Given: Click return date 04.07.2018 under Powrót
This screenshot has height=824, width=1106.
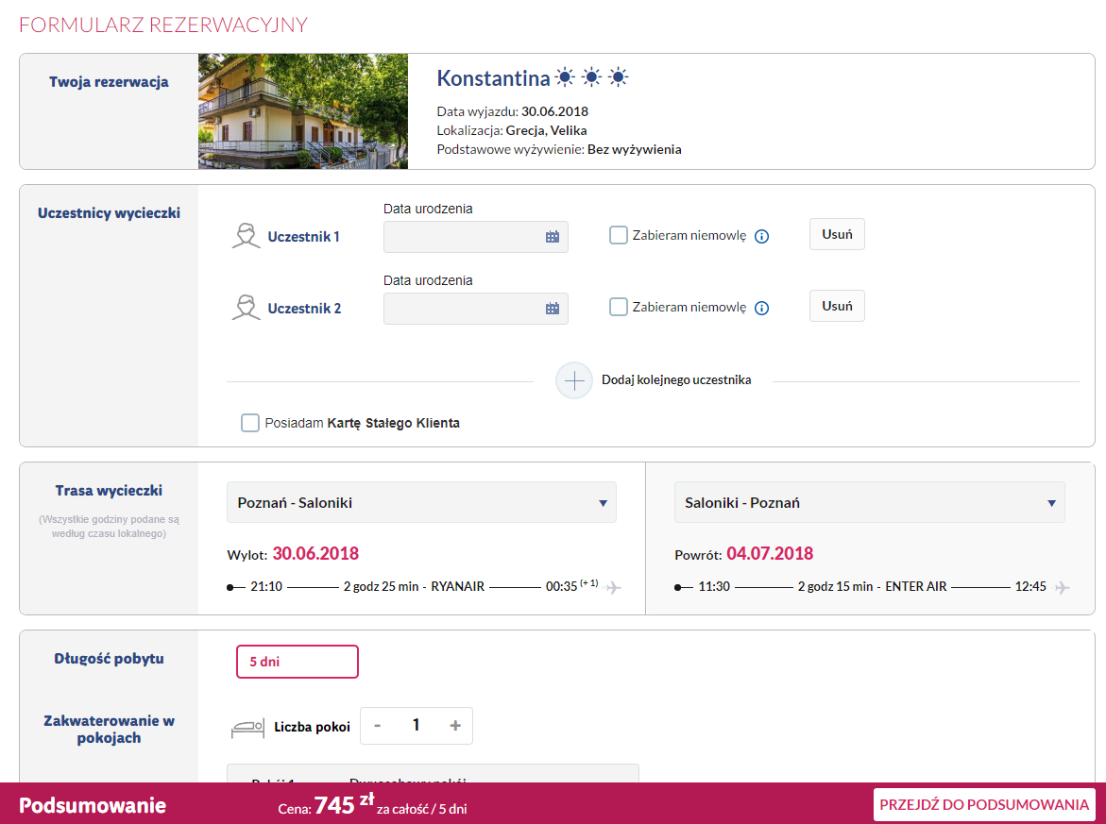Looking at the screenshot, I should pos(770,554).
